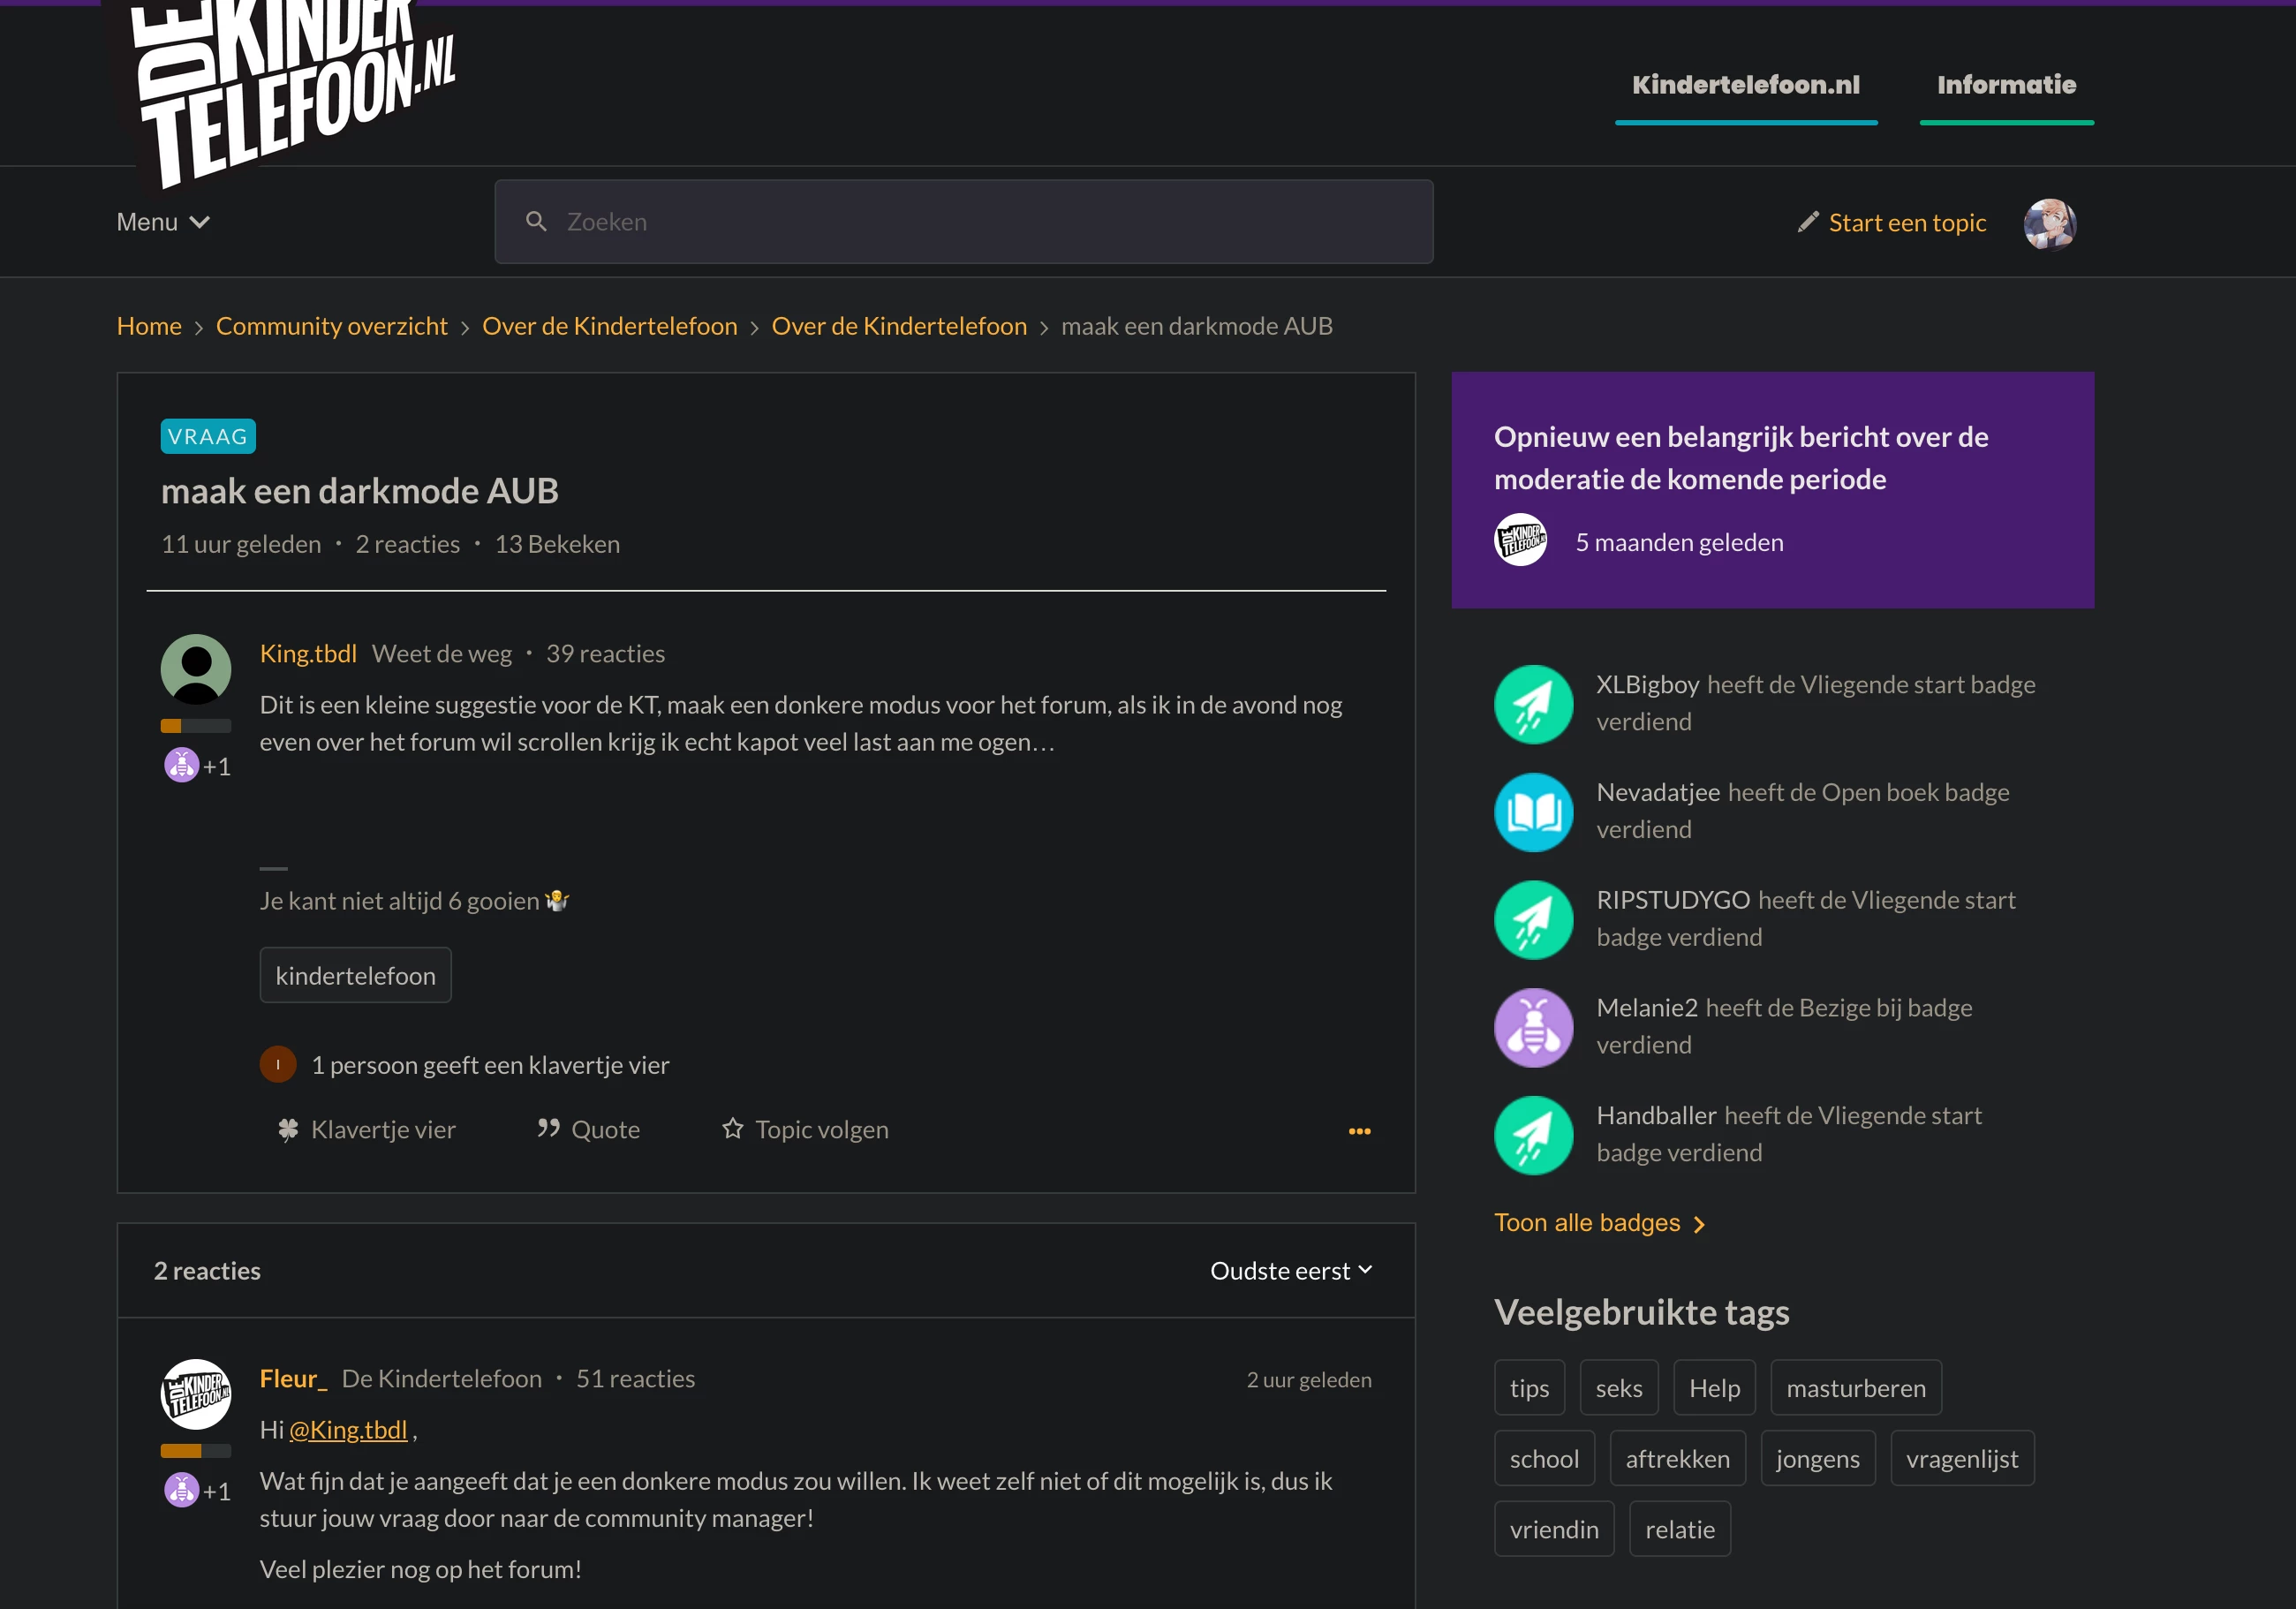2296x1609 pixels.
Task: Switch to the Kindertelefoon.nl tab
Action: click(1745, 85)
